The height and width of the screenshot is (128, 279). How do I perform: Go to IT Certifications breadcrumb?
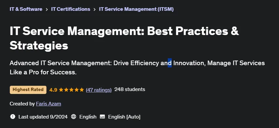tap(71, 9)
